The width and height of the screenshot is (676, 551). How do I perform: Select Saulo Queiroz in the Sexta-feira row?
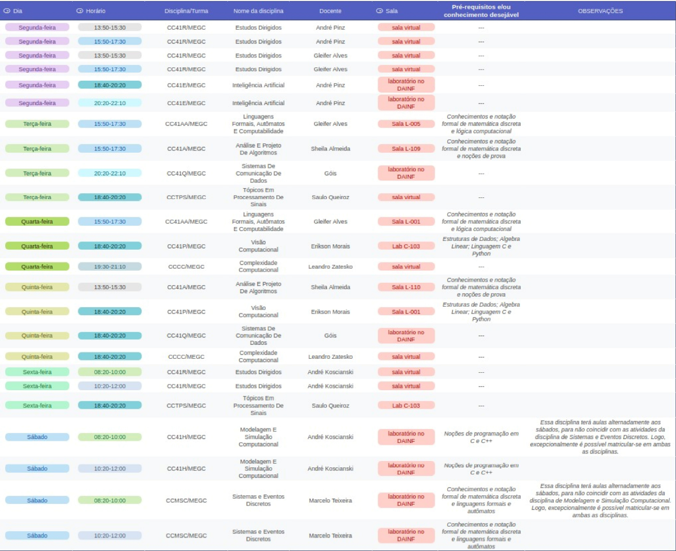pyautogui.click(x=330, y=405)
